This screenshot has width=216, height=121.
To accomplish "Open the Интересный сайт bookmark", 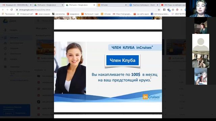I will 25,14.
